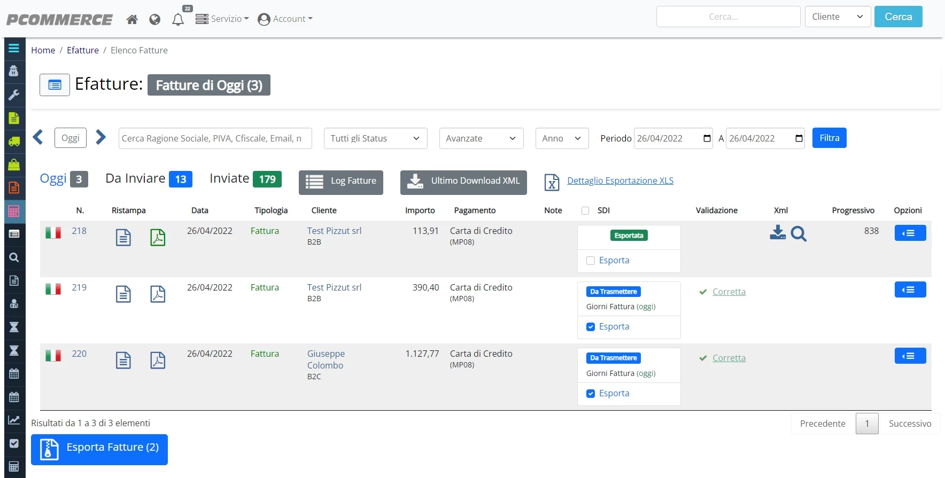The image size is (945, 478).
Task: Switch to the Da Inviare tab
Action: (x=149, y=179)
